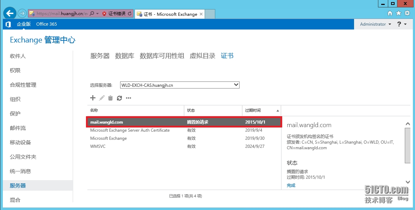Click the 证书错误 certificate error badge
This screenshot has width=415, height=210.
(x=114, y=13)
